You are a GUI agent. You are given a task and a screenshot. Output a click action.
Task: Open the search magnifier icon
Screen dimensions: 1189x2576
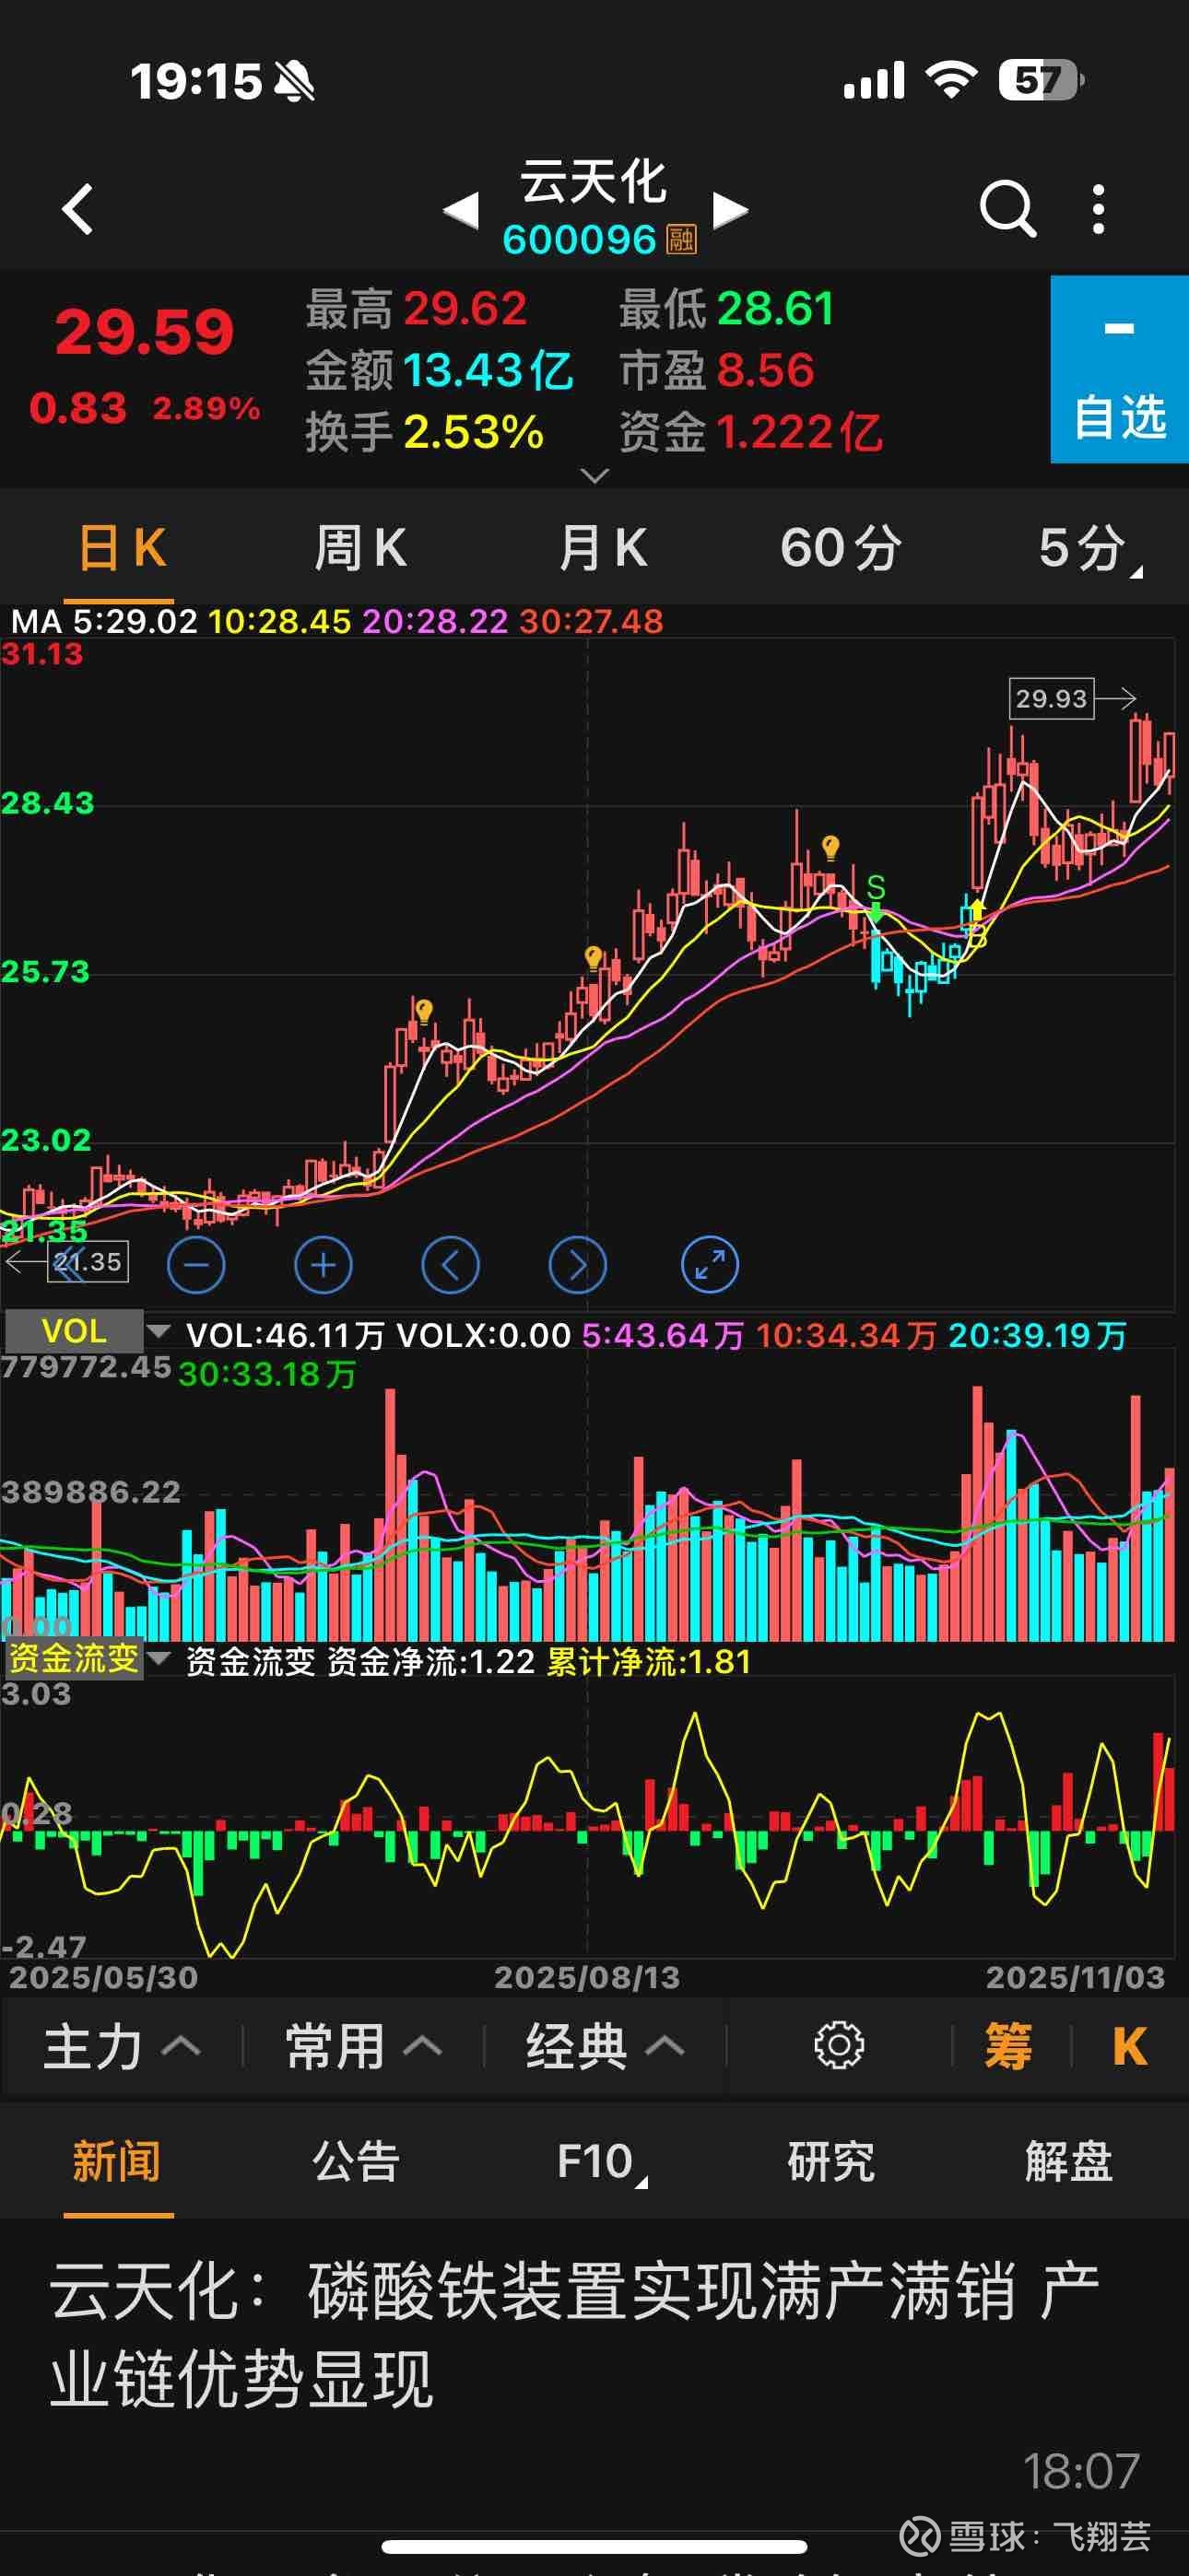[x=1007, y=209]
